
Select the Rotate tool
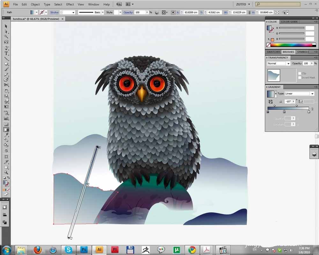point(6,91)
